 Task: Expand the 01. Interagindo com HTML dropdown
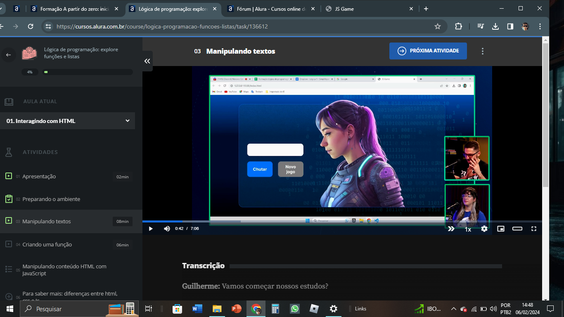point(67,121)
